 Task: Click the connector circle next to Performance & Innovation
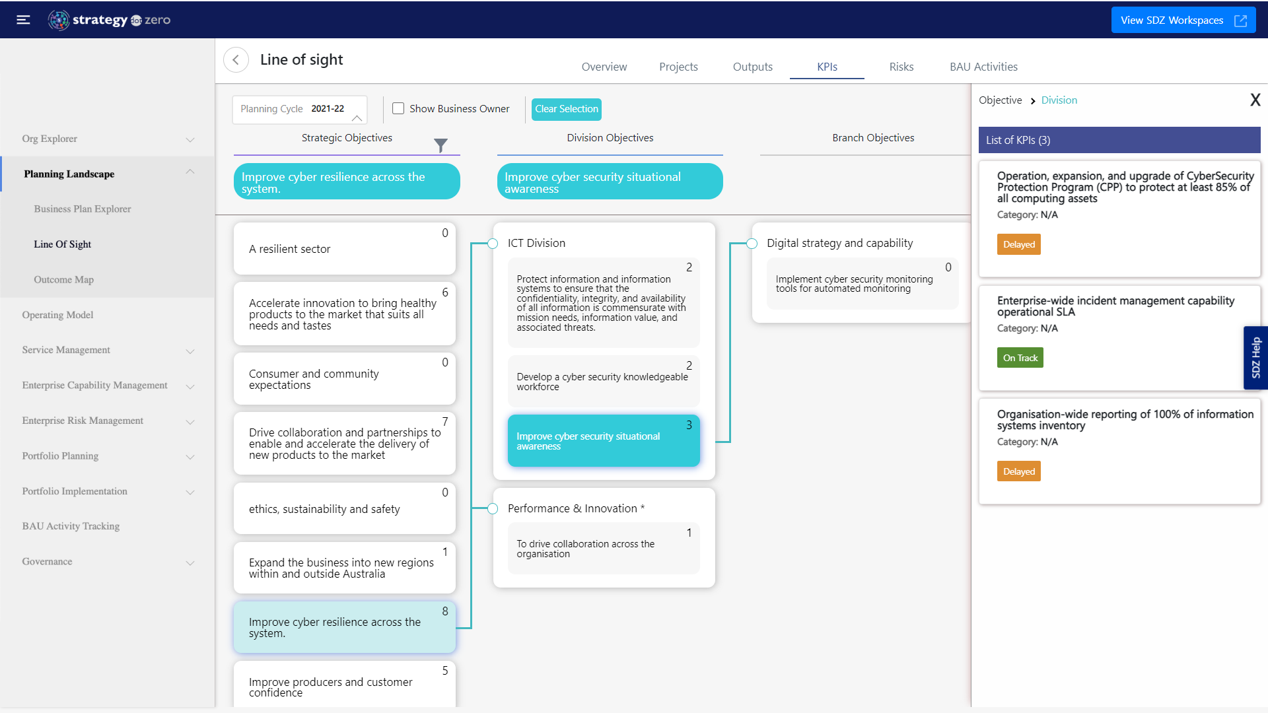492,508
